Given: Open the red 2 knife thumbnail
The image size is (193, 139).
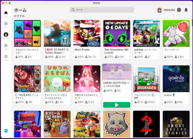Looking at the screenshot, I should (146, 124).
